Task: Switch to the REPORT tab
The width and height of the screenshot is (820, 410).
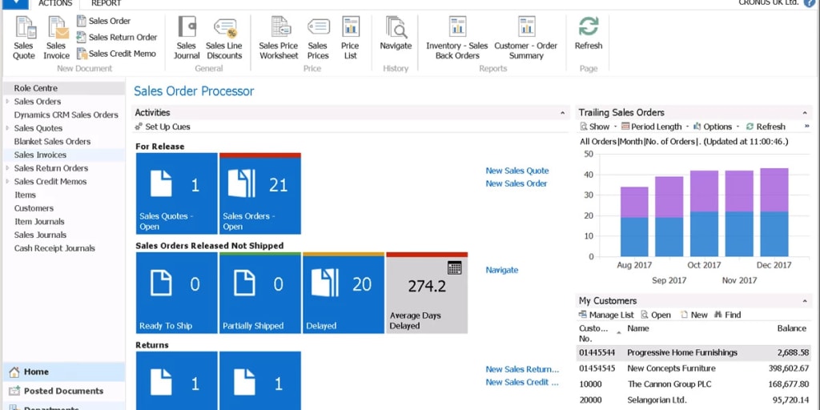Action: coord(107,4)
